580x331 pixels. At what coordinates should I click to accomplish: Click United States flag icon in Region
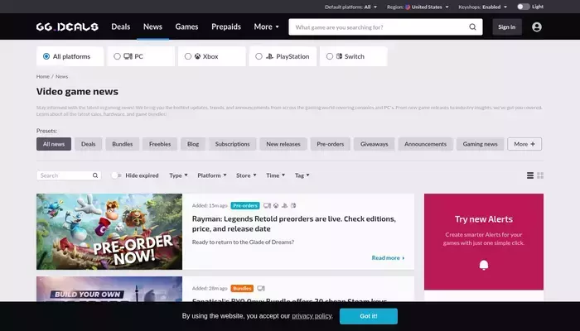click(x=408, y=7)
